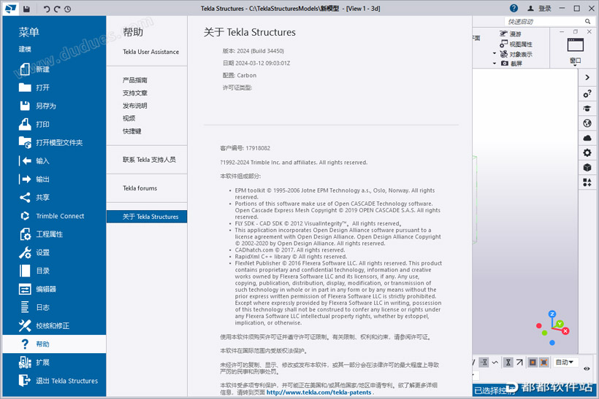This screenshot has height=399, width=599.
Task: Open gear icon in side pane
Action: pyautogui.click(x=587, y=153)
